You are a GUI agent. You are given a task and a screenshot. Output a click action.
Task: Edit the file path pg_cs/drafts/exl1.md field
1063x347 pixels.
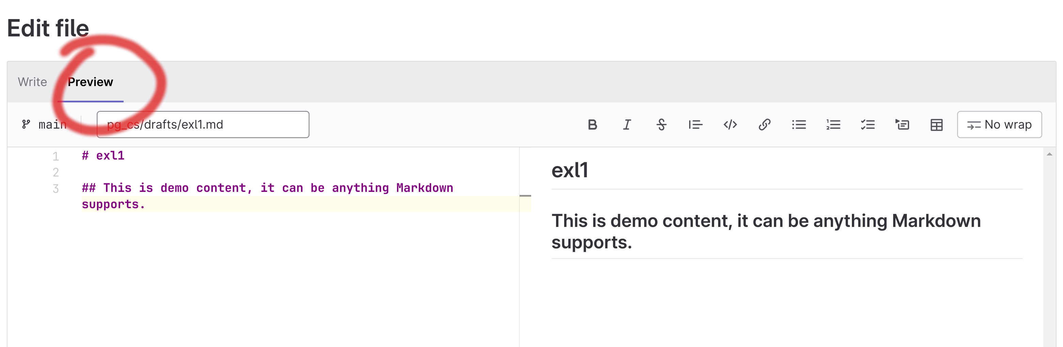click(203, 125)
